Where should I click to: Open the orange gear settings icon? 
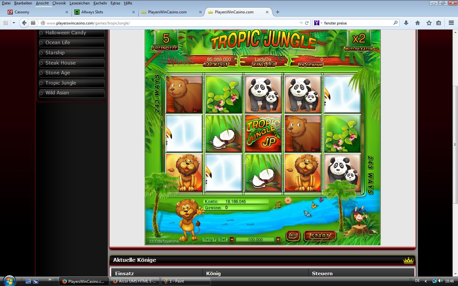(x=288, y=201)
